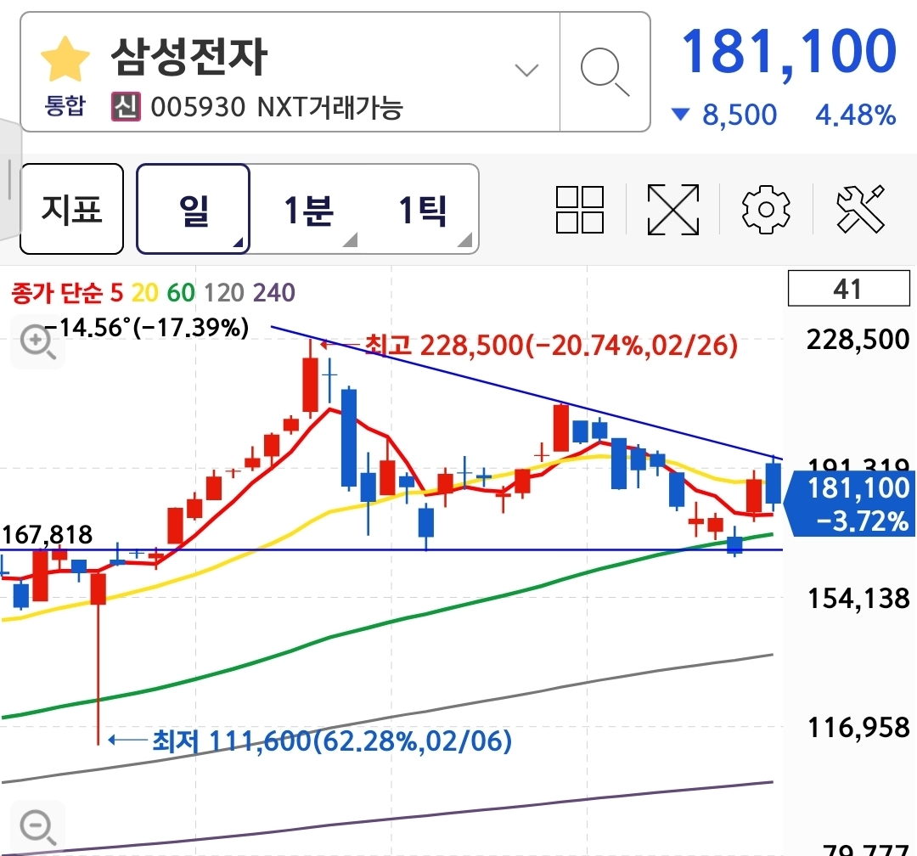Open drawing tools wrench icon
The width and height of the screenshot is (917, 856).
[860, 209]
